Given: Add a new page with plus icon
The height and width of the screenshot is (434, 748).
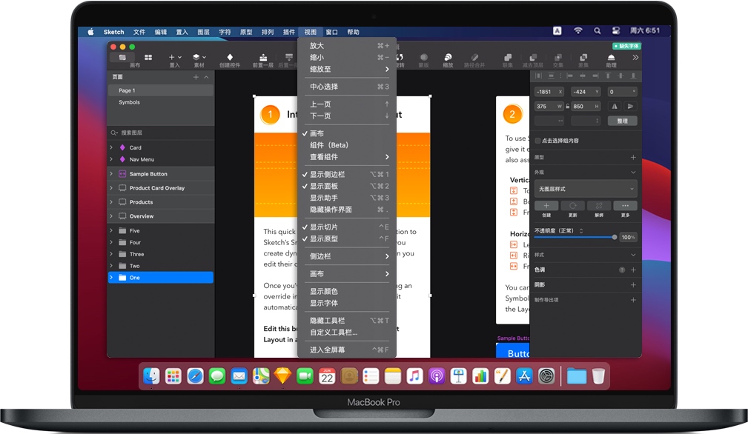Looking at the screenshot, I should (196, 77).
